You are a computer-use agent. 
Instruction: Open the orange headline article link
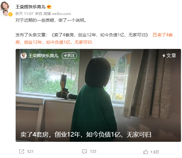pos(94,39)
